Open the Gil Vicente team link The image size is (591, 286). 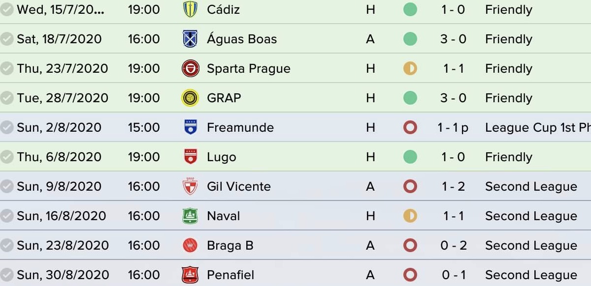[x=239, y=187]
